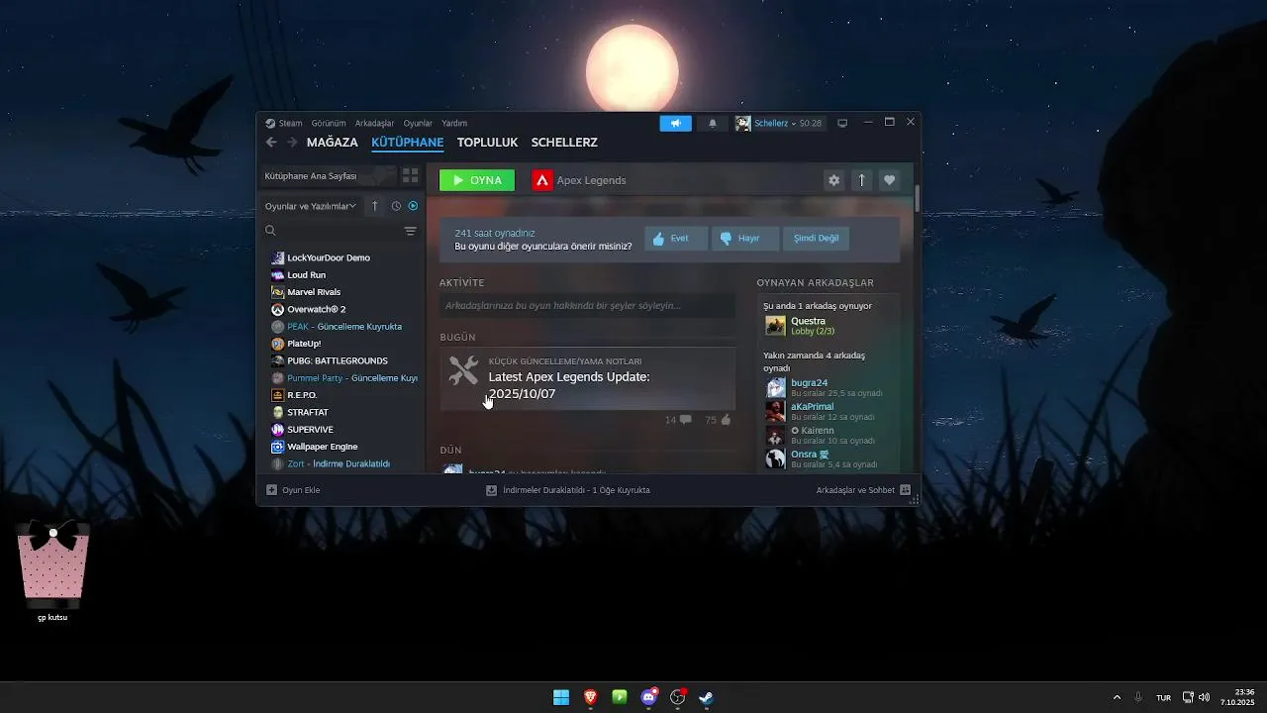Open the Görünüm menu
The image size is (1267, 713).
point(329,124)
